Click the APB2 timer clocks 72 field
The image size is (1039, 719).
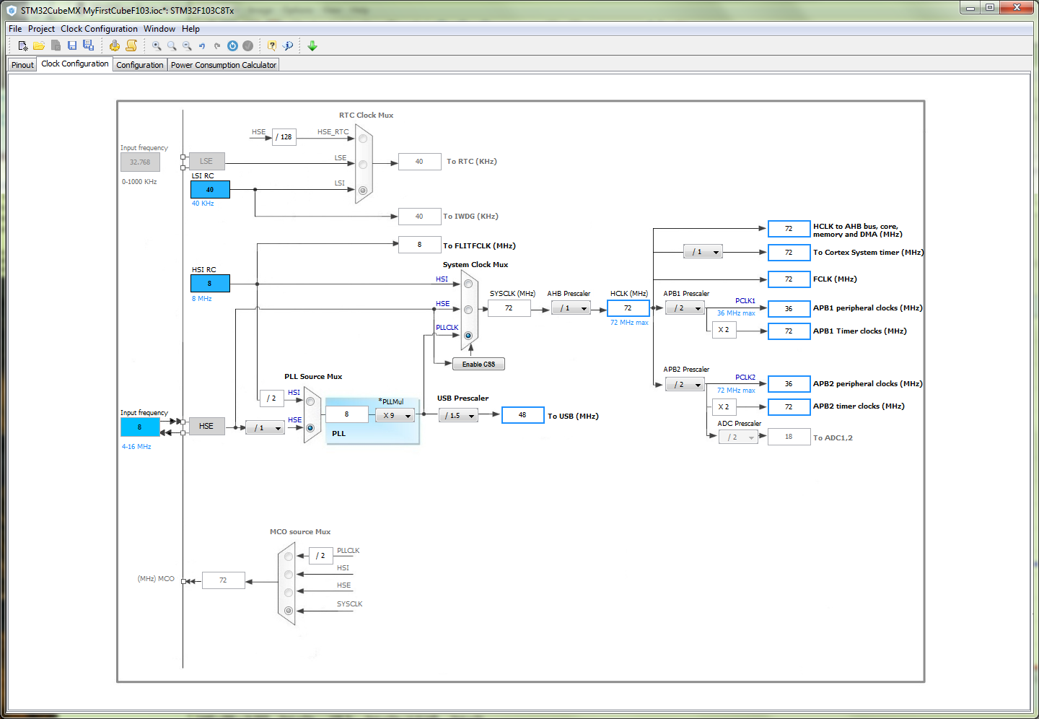[x=789, y=407]
